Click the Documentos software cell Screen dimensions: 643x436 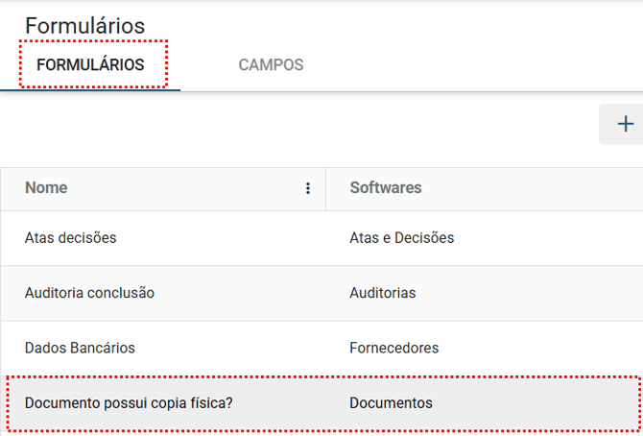point(391,403)
